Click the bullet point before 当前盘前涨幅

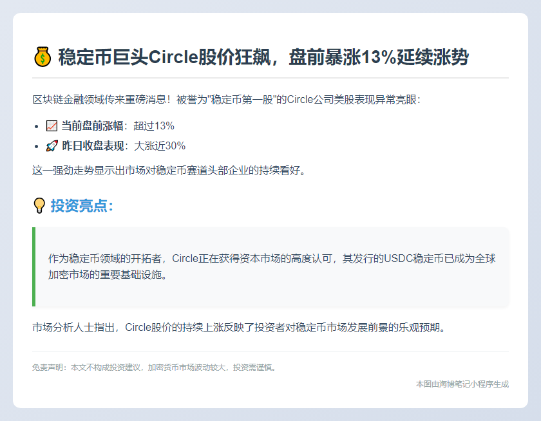click(x=37, y=127)
